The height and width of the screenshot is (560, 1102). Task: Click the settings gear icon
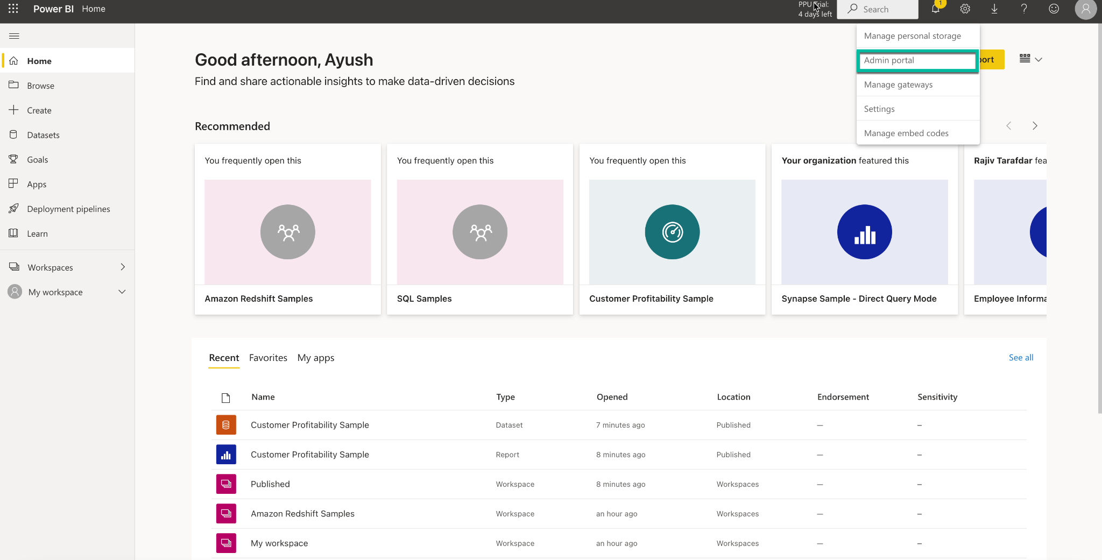pos(965,9)
